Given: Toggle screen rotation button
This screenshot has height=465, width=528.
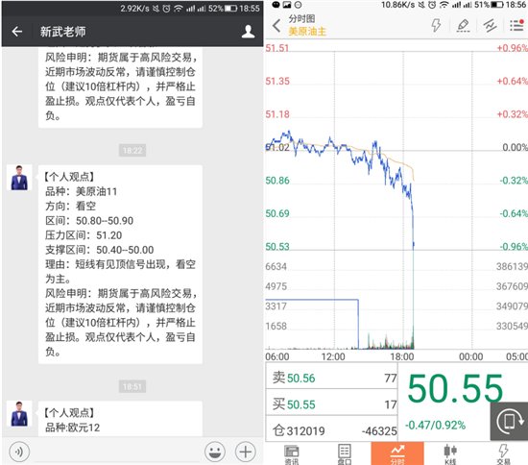Looking at the screenshot, I should (x=509, y=421).
